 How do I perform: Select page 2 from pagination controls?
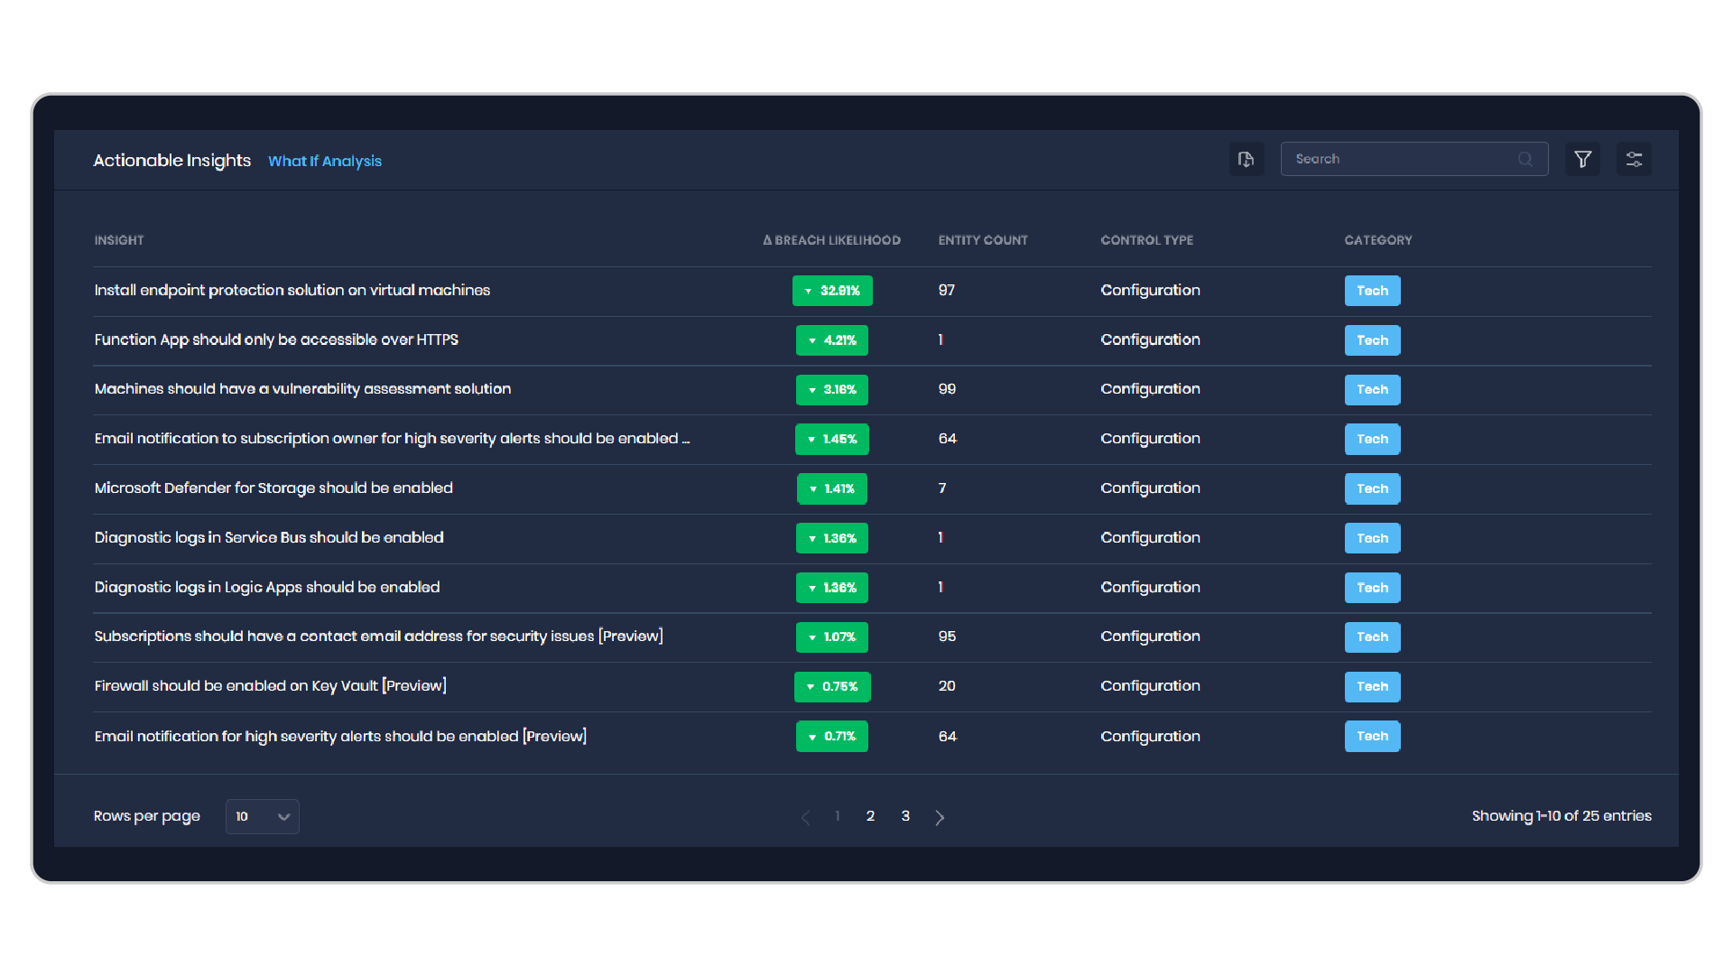tap(871, 815)
